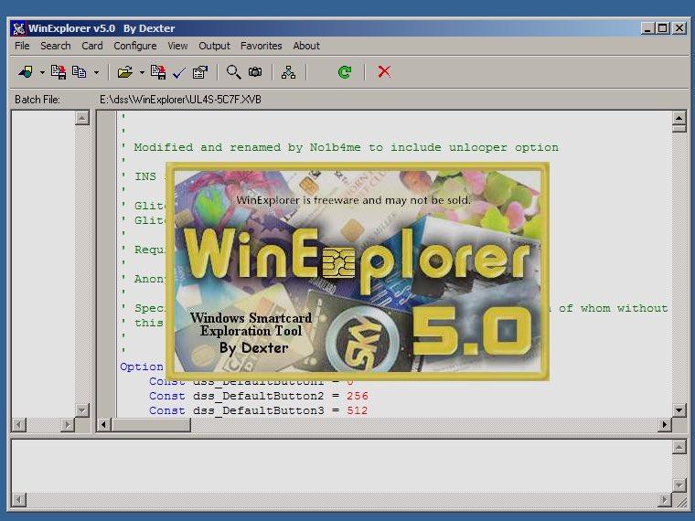Click the camera icon in toolbar
This screenshot has width=695, height=521.
point(255,72)
